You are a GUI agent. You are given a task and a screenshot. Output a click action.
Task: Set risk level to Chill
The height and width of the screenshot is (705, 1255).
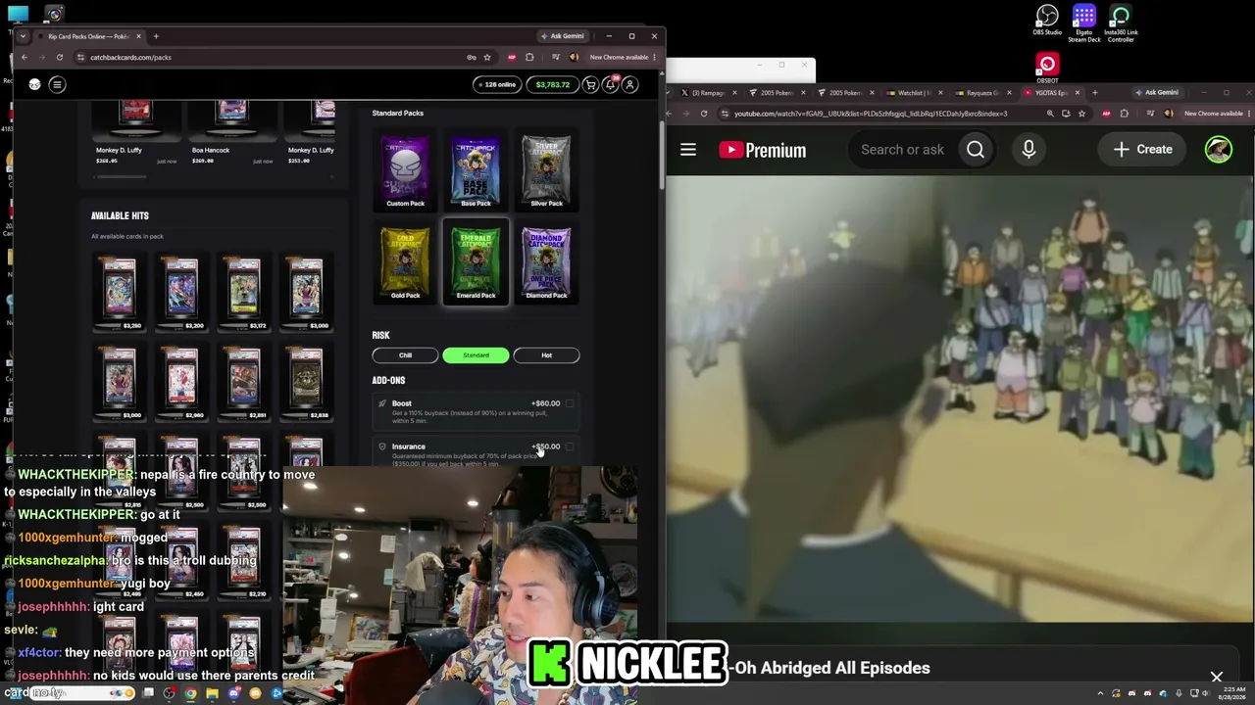(x=405, y=355)
